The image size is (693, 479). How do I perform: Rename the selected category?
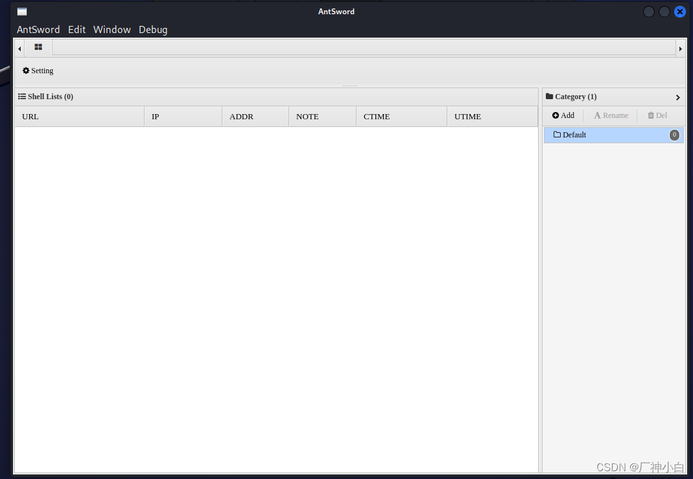point(611,115)
